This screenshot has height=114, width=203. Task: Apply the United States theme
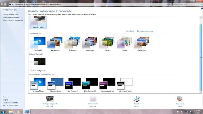[142, 44]
